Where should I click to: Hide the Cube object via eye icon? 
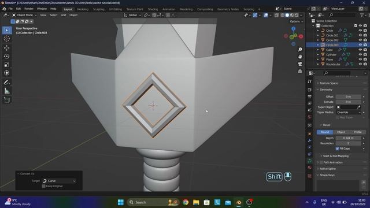(360, 50)
